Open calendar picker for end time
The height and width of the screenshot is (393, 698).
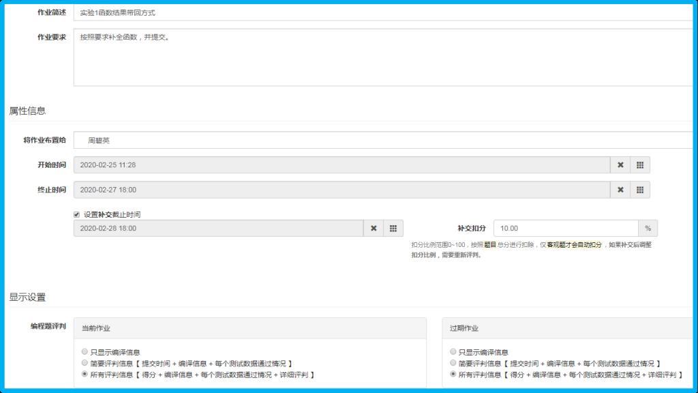639,190
